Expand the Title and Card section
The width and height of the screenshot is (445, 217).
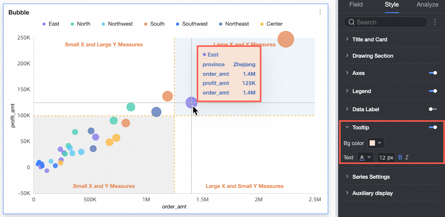[370, 39]
